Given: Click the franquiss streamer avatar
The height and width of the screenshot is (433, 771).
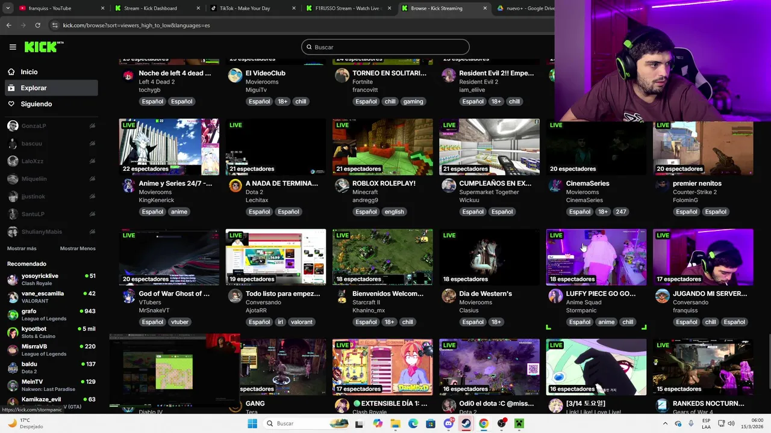Looking at the screenshot, I should [x=662, y=295].
